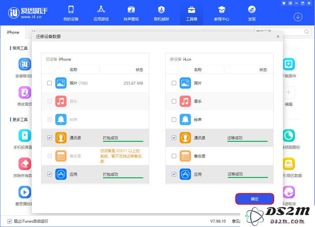
Task: Open the 修改音频 audio edit tool
Action: (x=25, y=92)
